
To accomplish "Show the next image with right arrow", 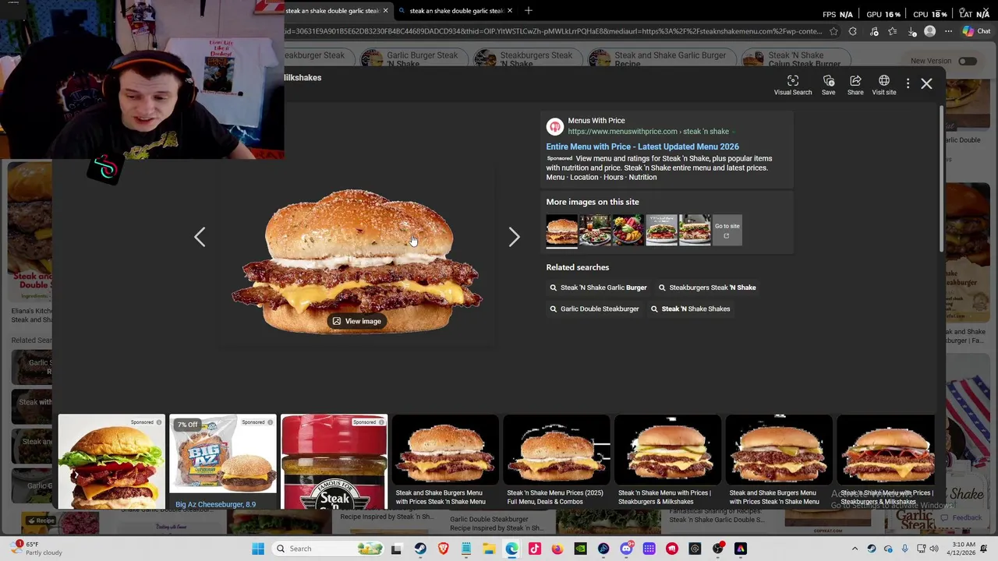I will pos(514,237).
